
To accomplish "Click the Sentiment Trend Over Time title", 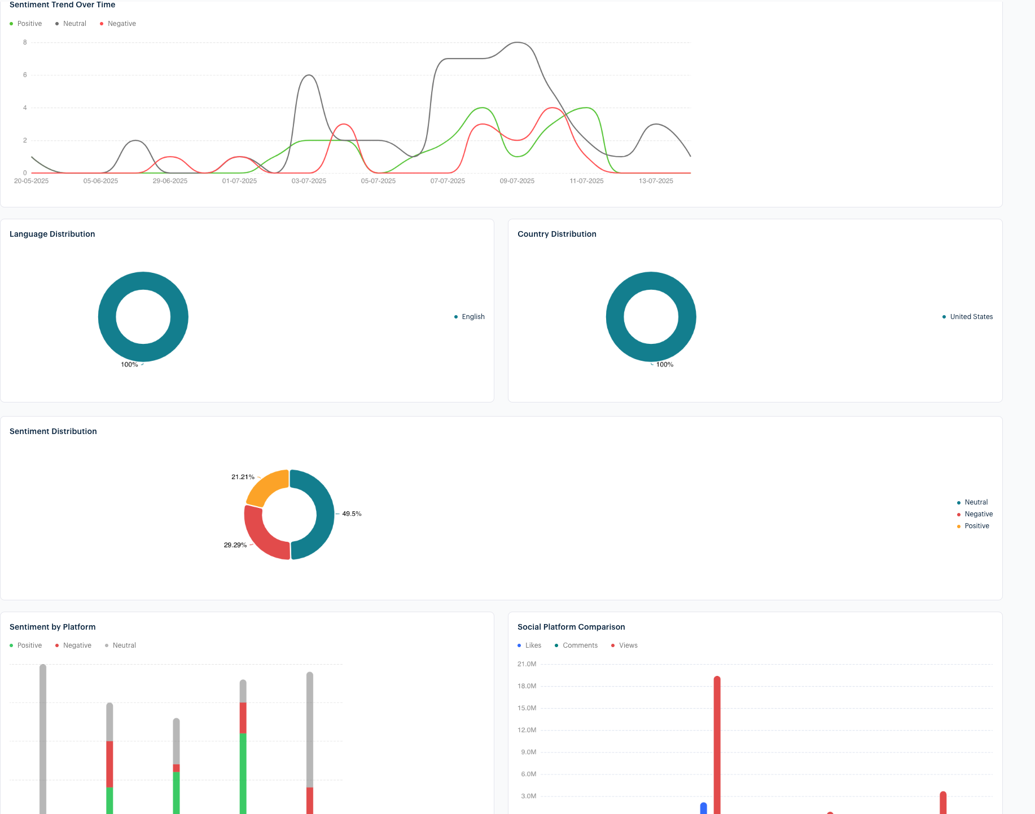I will [x=63, y=5].
